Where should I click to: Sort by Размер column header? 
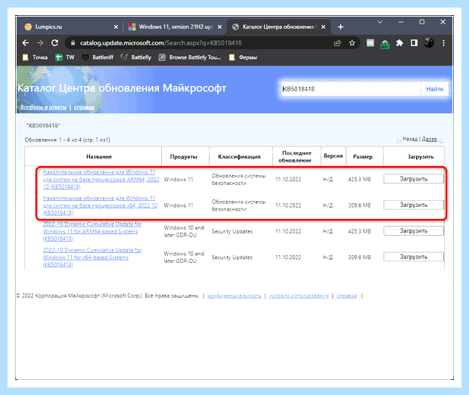point(362,157)
